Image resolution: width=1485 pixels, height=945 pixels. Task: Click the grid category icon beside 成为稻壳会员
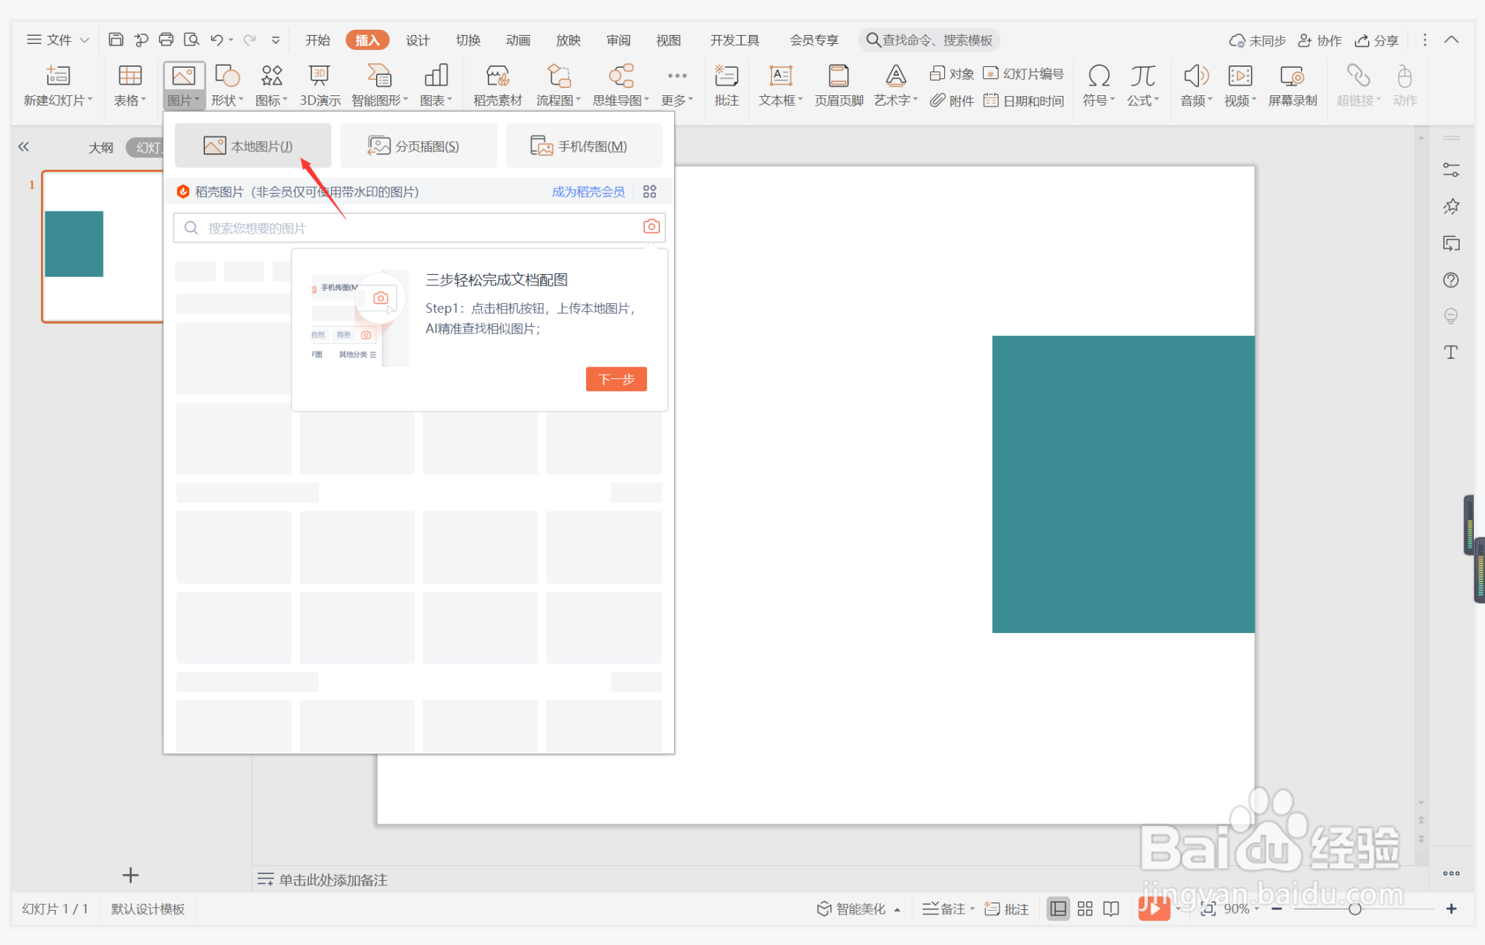click(649, 192)
